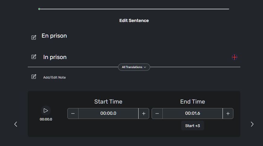
Task: Increase the Start Time with plus button
Action: point(144,113)
